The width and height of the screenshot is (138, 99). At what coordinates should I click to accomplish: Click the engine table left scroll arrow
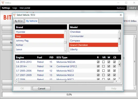click(16, 81)
